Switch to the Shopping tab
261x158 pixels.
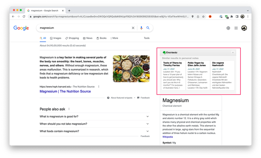pyautogui.click(x=72, y=38)
